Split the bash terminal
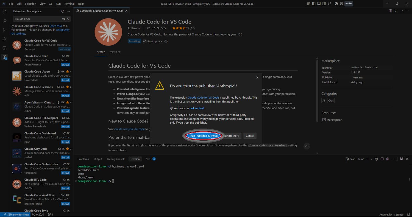The height and width of the screenshot is (217, 412). (382, 159)
